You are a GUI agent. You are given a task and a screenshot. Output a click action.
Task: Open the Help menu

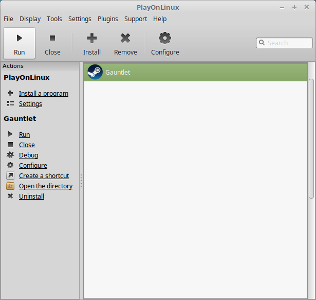160,19
